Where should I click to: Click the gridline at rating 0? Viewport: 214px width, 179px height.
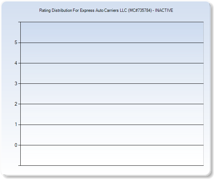(x=112, y=145)
